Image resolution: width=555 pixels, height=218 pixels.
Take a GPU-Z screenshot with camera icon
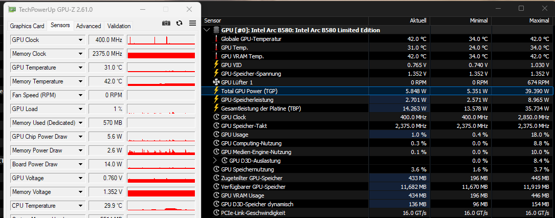166,23
